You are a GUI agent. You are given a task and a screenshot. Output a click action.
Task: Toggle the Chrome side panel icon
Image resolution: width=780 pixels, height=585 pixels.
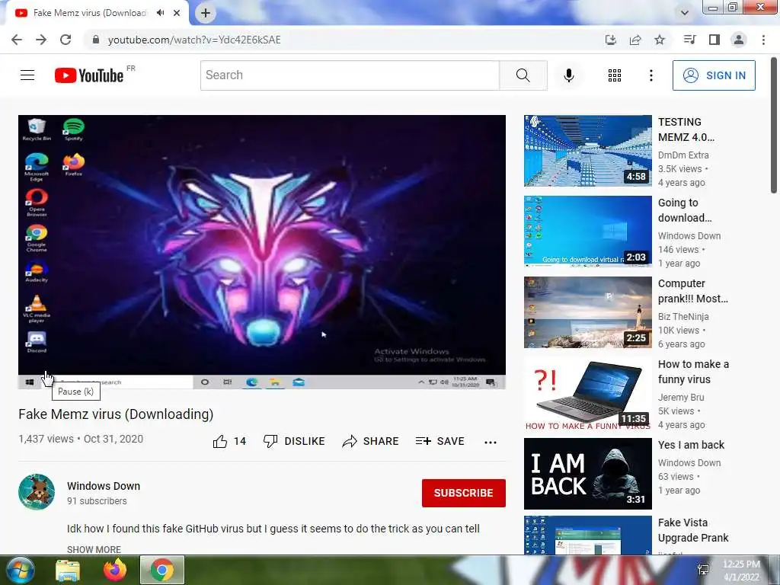pos(714,40)
